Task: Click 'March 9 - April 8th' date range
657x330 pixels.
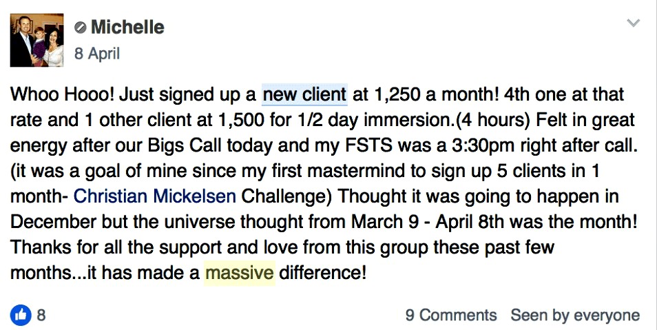Action: (x=425, y=222)
